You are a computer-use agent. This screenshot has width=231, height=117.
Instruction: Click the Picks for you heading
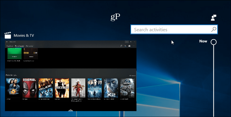pos(11,75)
